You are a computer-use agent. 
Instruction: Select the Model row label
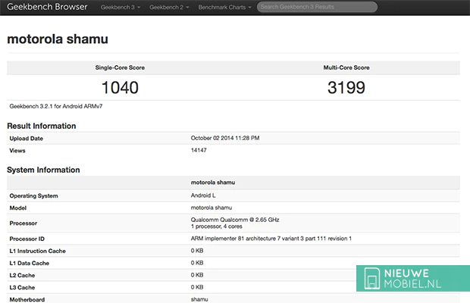pos(18,208)
